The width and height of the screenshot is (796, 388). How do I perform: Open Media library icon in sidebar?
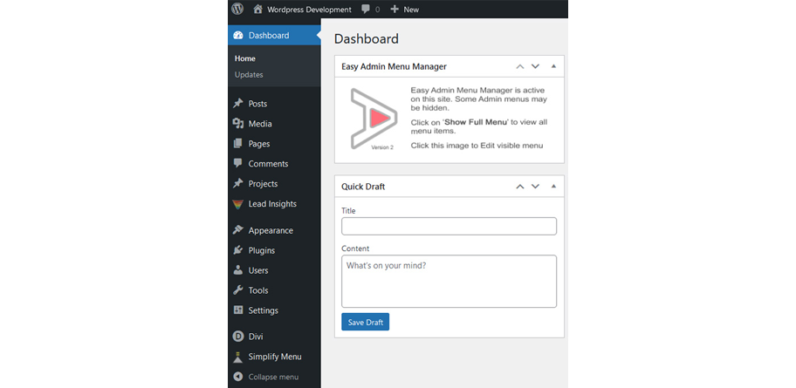(237, 123)
